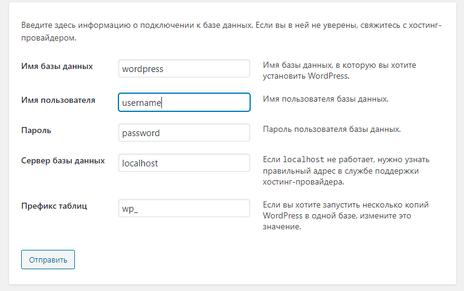Select the database host field with "localhost"
This screenshot has height=291, width=464.
[184, 163]
